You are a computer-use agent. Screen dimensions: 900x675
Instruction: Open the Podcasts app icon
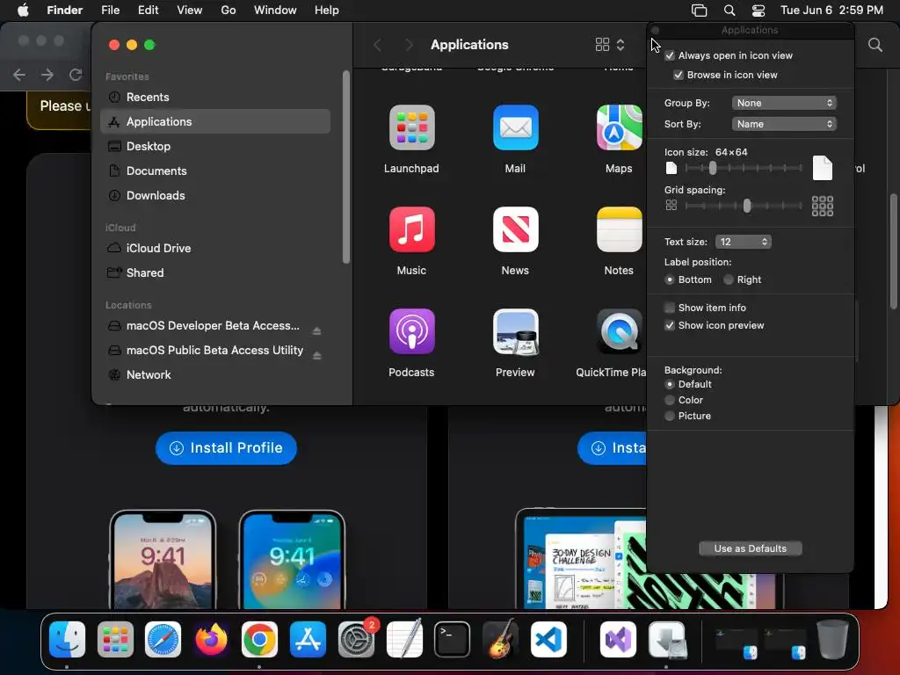411,331
